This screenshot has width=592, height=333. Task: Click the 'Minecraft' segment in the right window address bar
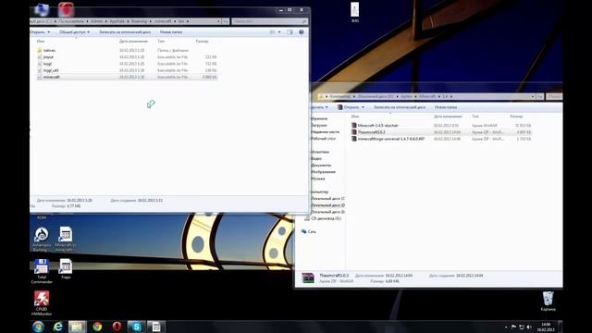point(427,96)
